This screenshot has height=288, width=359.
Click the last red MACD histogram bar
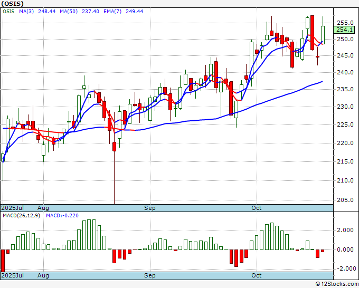coord(323,251)
